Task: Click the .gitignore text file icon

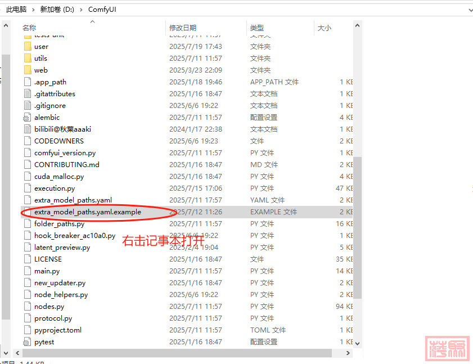Action: [x=28, y=106]
